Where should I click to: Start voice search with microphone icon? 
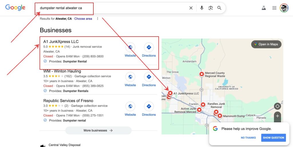(x=202, y=8)
